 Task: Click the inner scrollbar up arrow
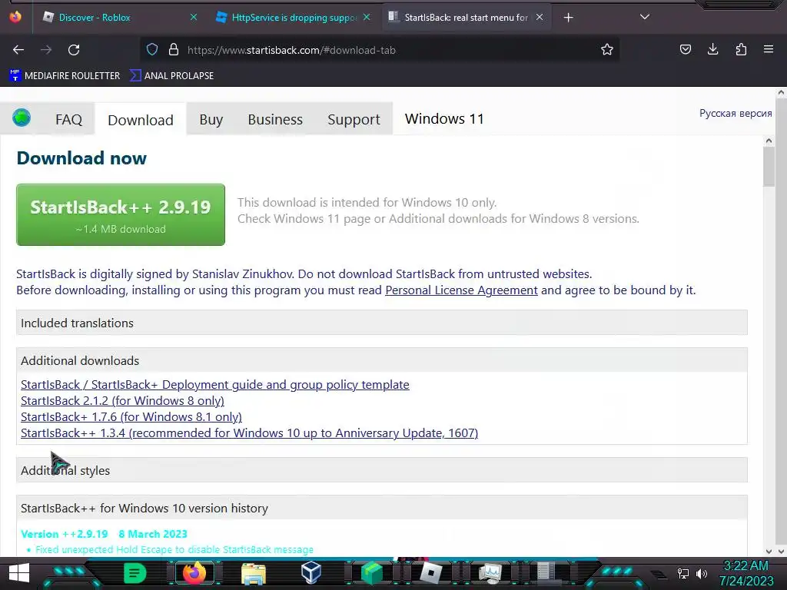[x=769, y=141]
